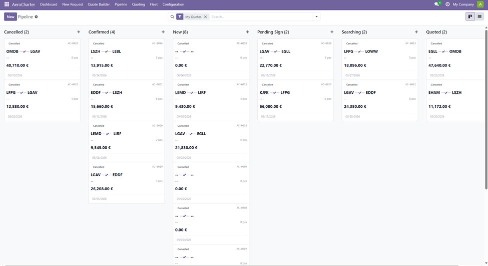Click route icon between LFPG and LOWW
Screen dimensions: 488x266
[x=359, y=51]
